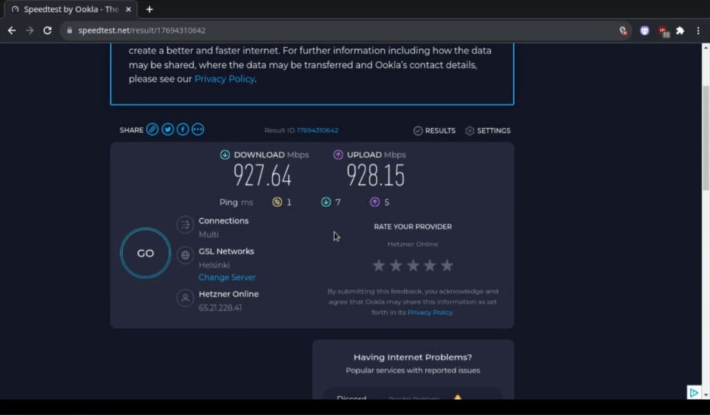Switch to the Speedtest by Ookla tab
Viewport: 710px width, 415px height.
(71, 10)
